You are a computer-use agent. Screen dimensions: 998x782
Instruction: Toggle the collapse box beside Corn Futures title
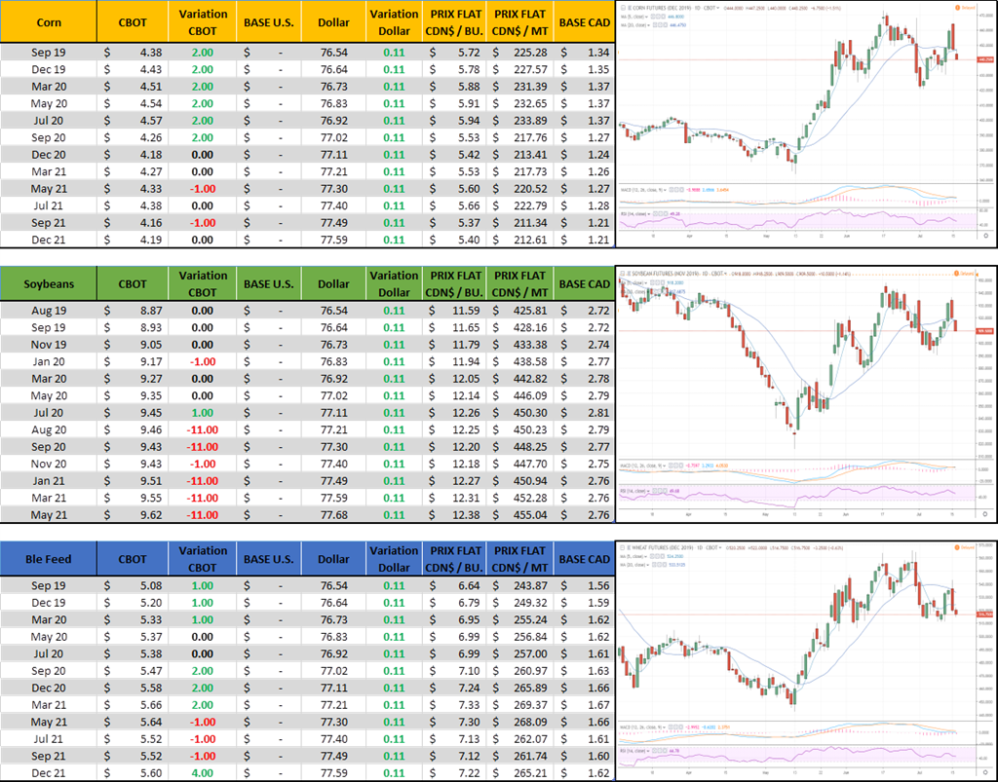click(623, 7)
